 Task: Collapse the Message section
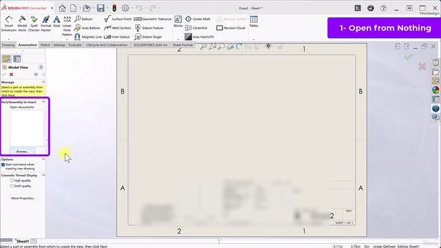click(43, 82)
